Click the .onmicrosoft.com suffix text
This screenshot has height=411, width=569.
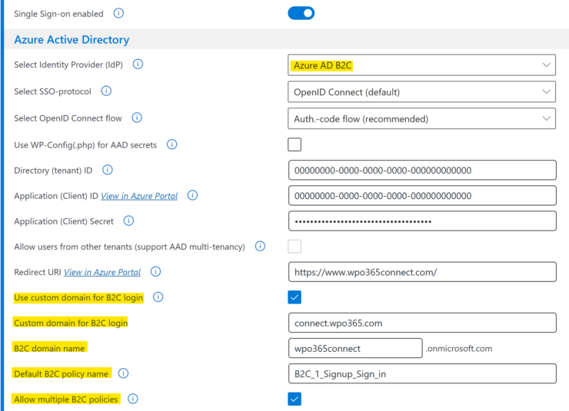pos(459,349)
